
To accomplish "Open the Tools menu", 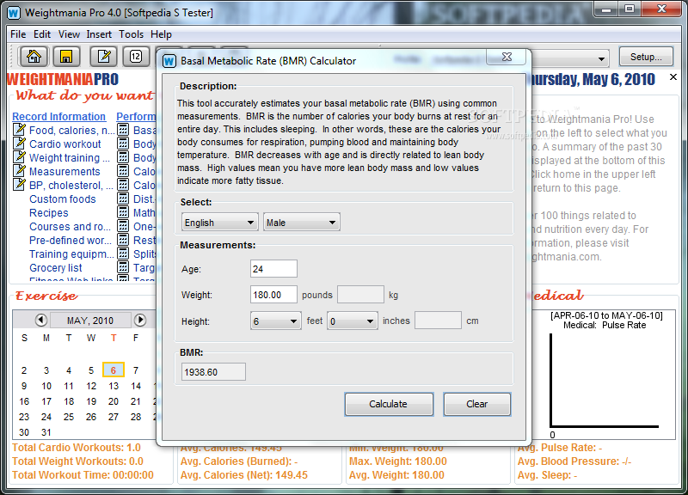I will coord(132,34).
